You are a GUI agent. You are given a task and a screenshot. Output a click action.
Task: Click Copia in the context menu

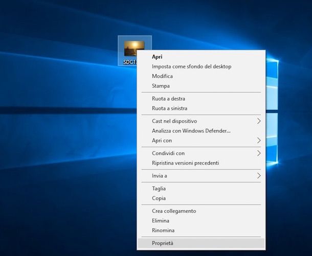(x=159, y=198)
